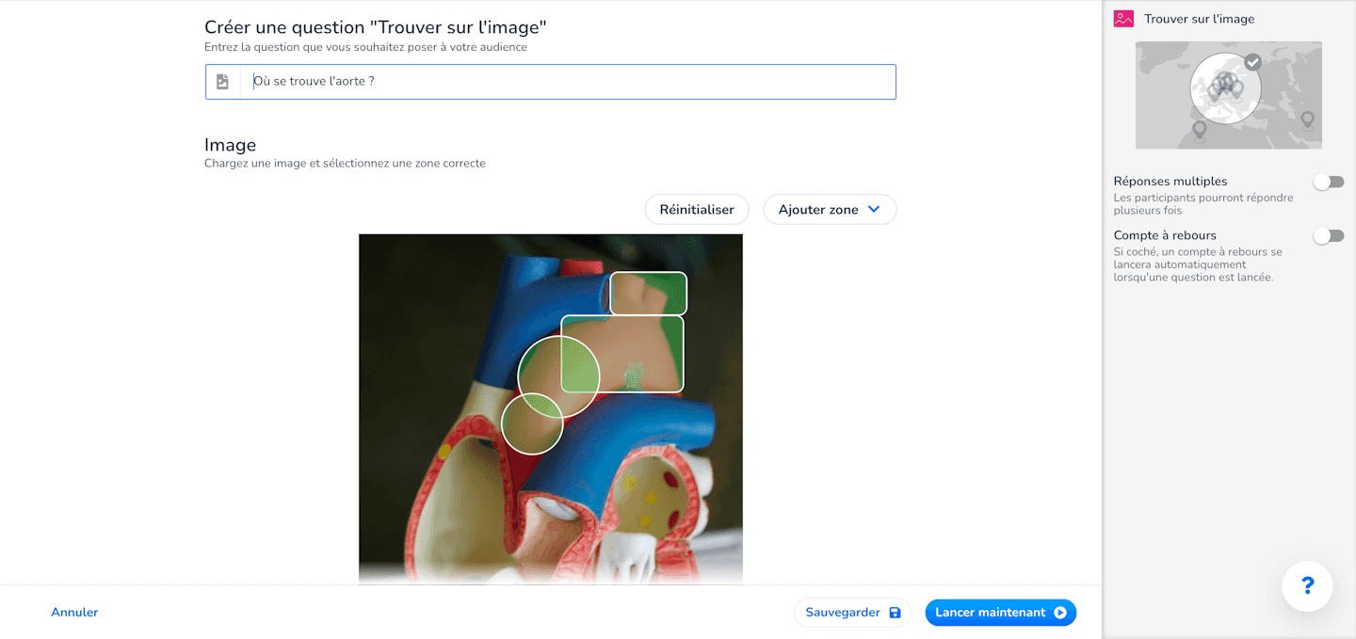Click the "Compte à rebours" label
This screenshot has width=1356, height=639.
pos(1165,235)
